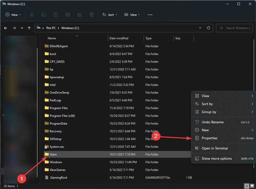The height and width of the screenshot is (189, 256).
Task: Switch to large thumbnails view in status bar
Action: pyautogui.click(x=252, y=186)
